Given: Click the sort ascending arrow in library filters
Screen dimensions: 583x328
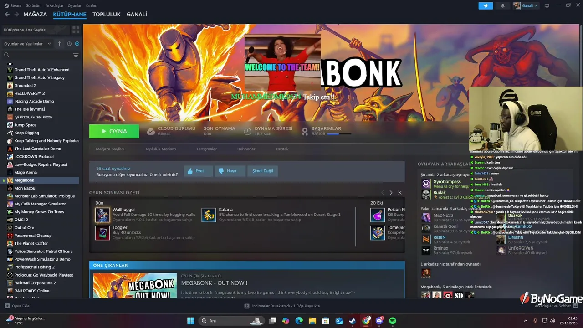Looking at the screenshot, I should [59, 44].
